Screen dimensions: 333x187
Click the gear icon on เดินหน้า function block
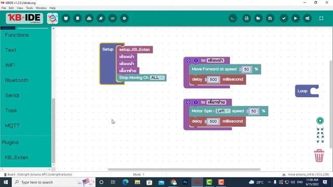[188, 60]
